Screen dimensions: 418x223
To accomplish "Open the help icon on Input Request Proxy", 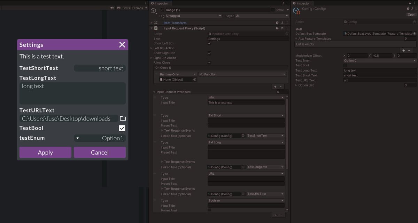I will (x=277, y=28).
